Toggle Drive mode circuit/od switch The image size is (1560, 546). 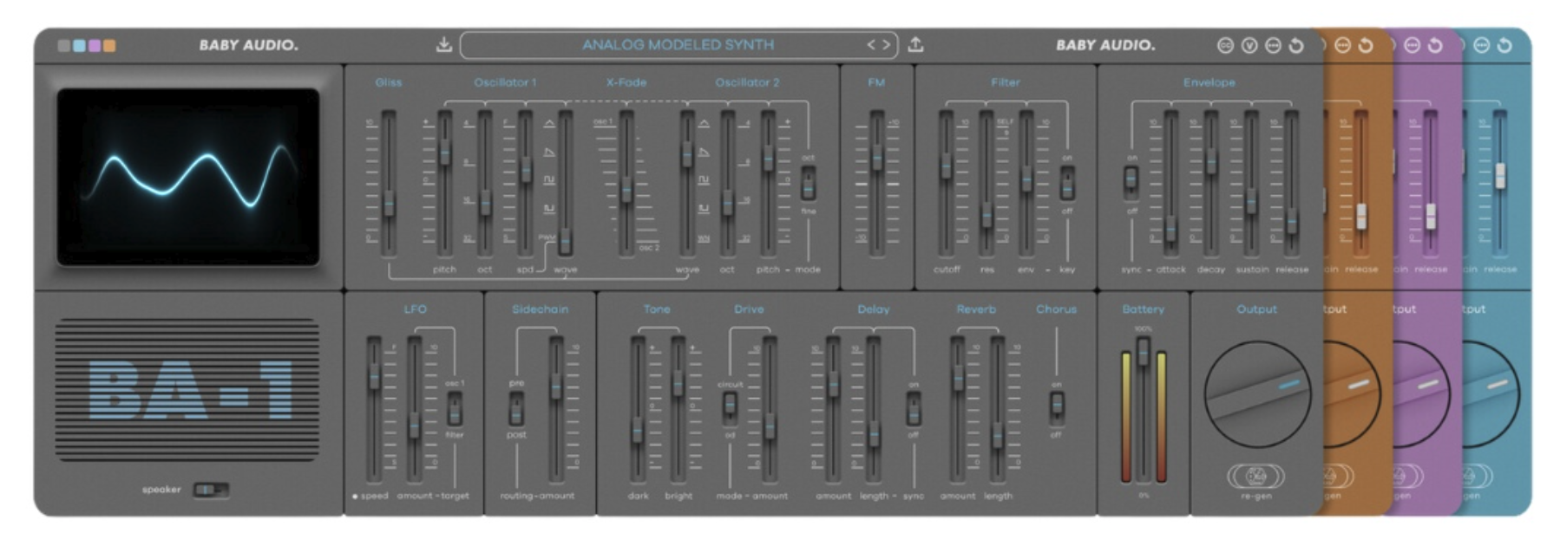click(x=730, y=408)
